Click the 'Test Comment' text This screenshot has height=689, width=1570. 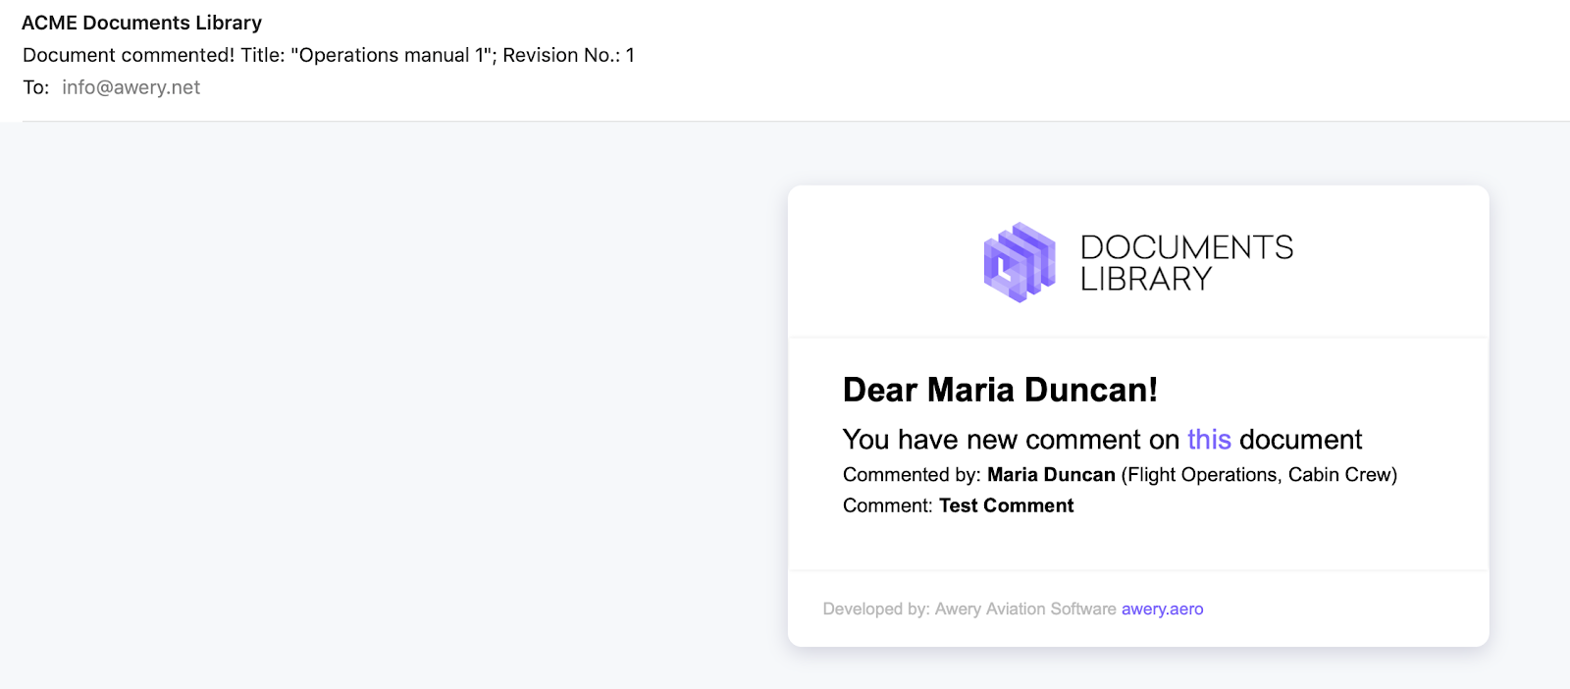point(1006,505)
